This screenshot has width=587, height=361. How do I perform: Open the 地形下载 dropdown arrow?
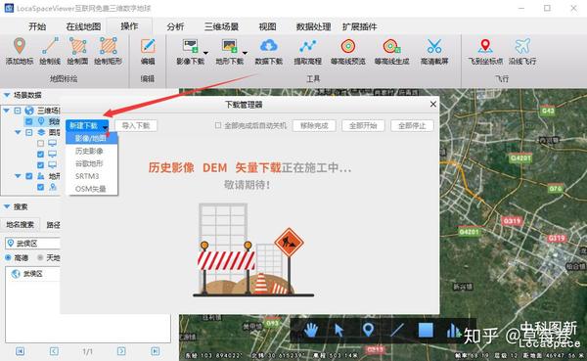click(245, 53)
